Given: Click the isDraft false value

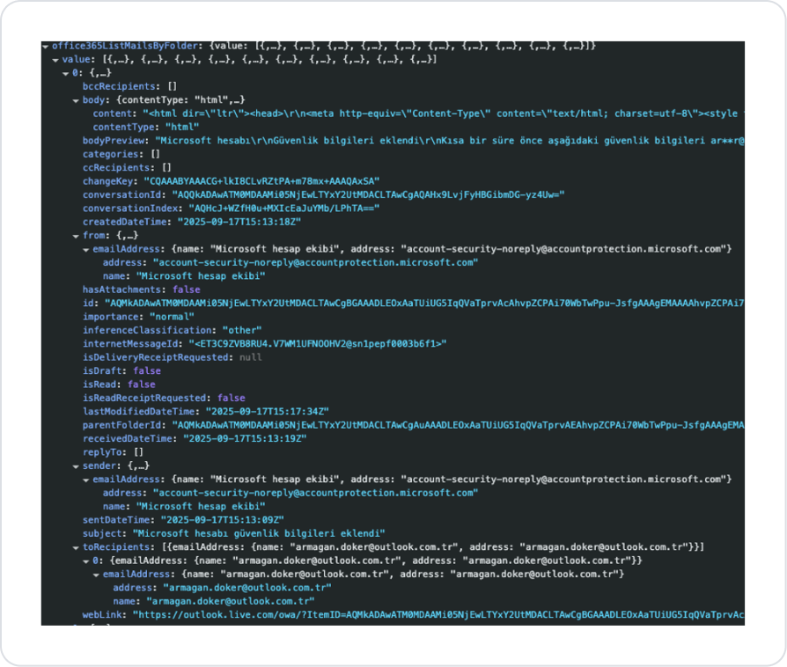Looking at the screenshot, I should (147, 370).
